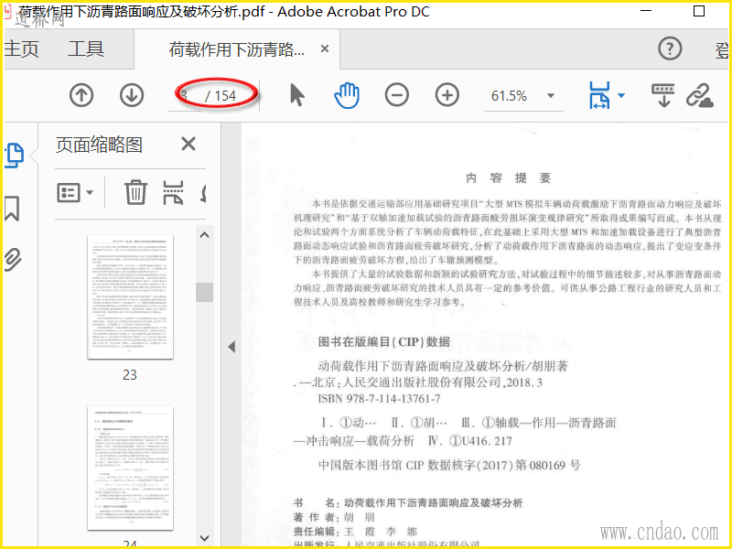Click the 内容提要 heading
This screenshot has height=549, width=732.
[x=509, y=178]
